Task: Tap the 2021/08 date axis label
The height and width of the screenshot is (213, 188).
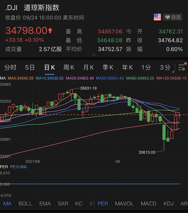Action: (x=32, y=162)
